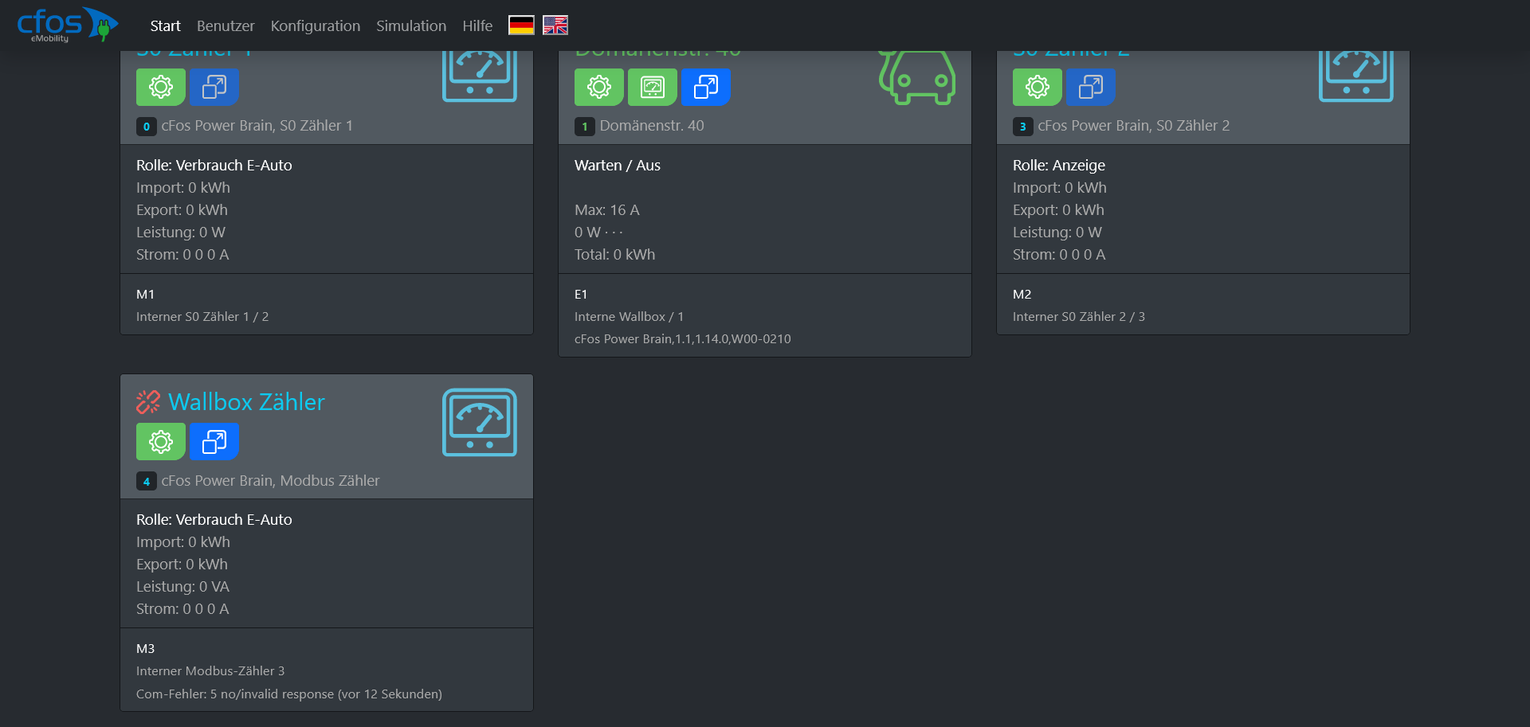Open the Simulation menu
This screenshot has height=727, width=1530.
(x=411, y=25)
